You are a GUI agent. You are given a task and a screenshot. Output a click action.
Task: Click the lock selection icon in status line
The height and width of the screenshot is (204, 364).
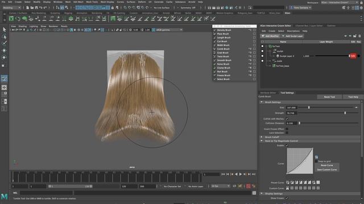(113, 7)
